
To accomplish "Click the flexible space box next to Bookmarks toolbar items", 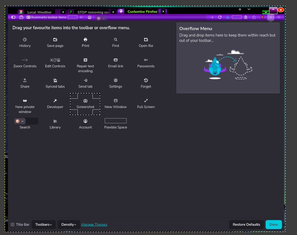I will coord(72,17).
